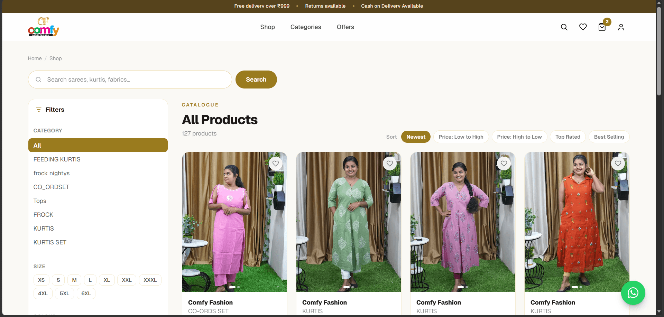Filter by Tops category
This screenshot has height=317, width=664.
[x=98, y=201]
